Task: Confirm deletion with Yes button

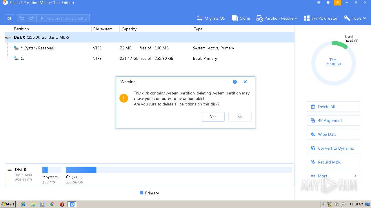Action: point(213,117)
